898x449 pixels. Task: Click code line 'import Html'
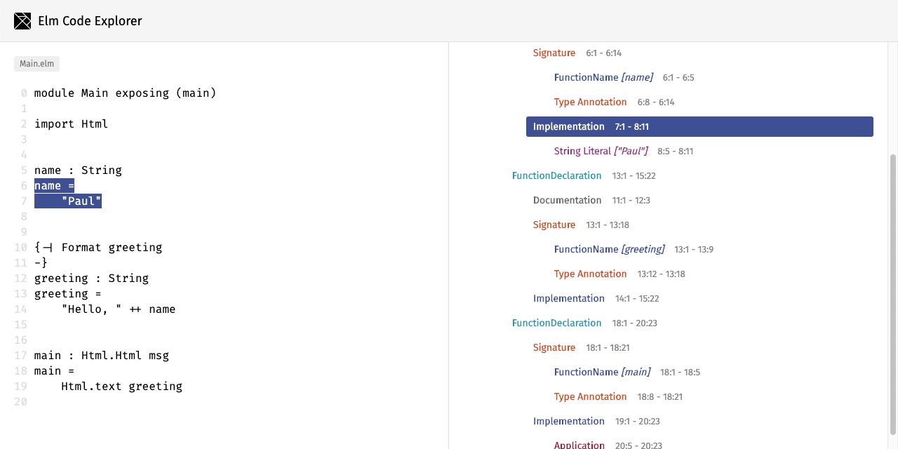(72, 123)
